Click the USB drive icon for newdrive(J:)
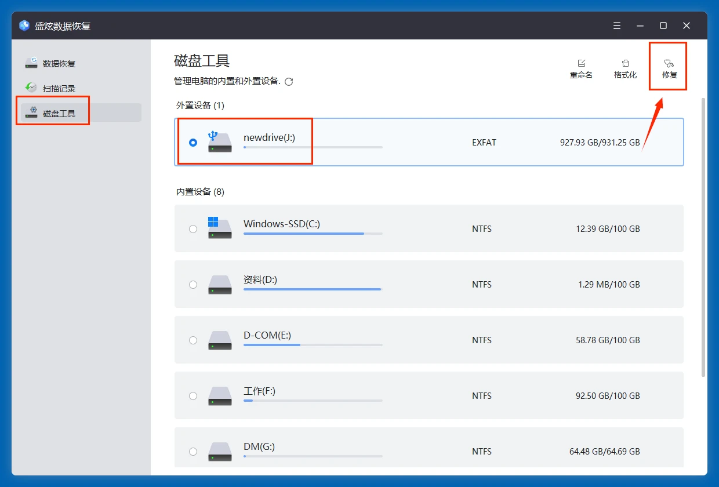This screenshot has width=719, height=487. pos(219,142)
